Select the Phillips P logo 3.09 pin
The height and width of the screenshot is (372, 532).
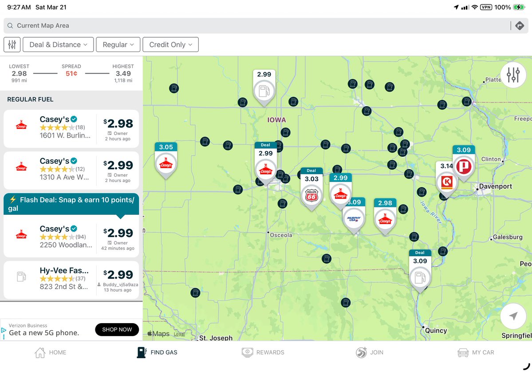click(x=464, y=164)
